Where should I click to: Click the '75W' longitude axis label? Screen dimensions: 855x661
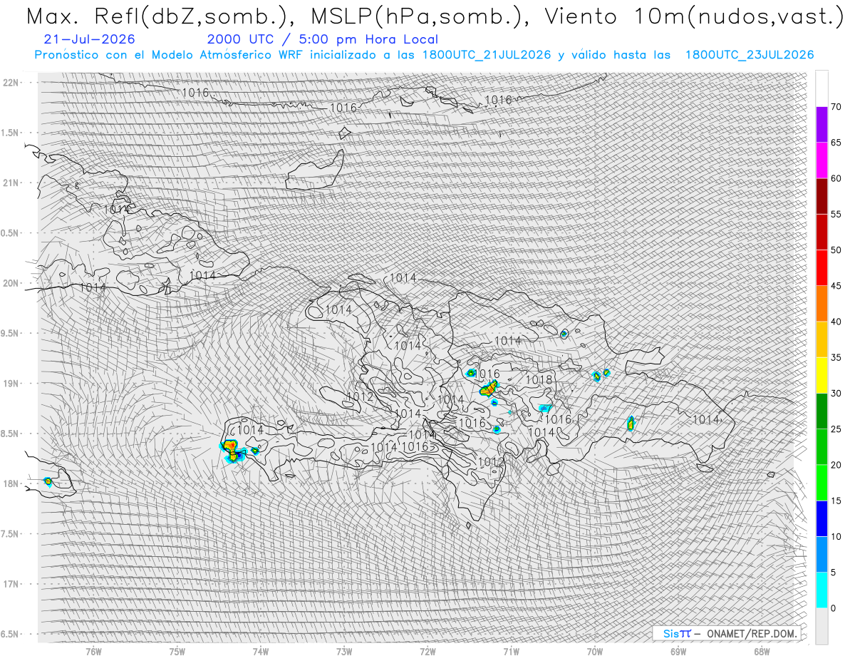click(x=177, y=652)
